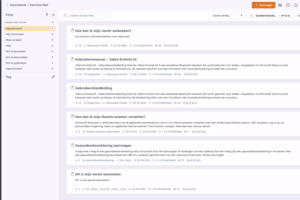The image size is (300, 200).
Task: Open the three-dot menu beside Kennisbank
Action: [8, 5]
